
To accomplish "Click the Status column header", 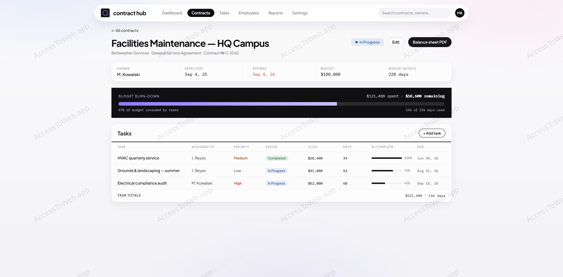I will 272,147.
